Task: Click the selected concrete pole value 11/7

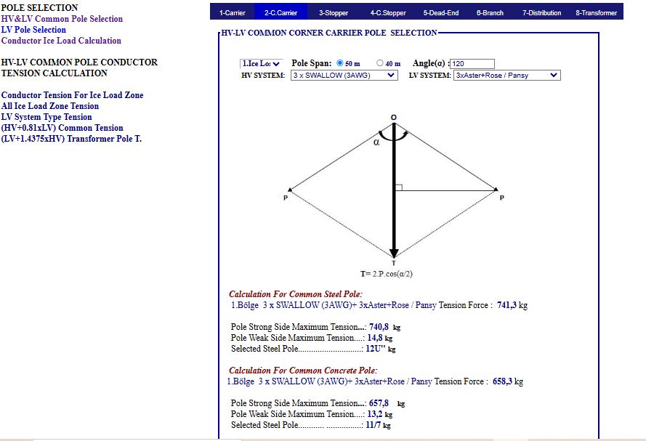Action: click(374, 425)
